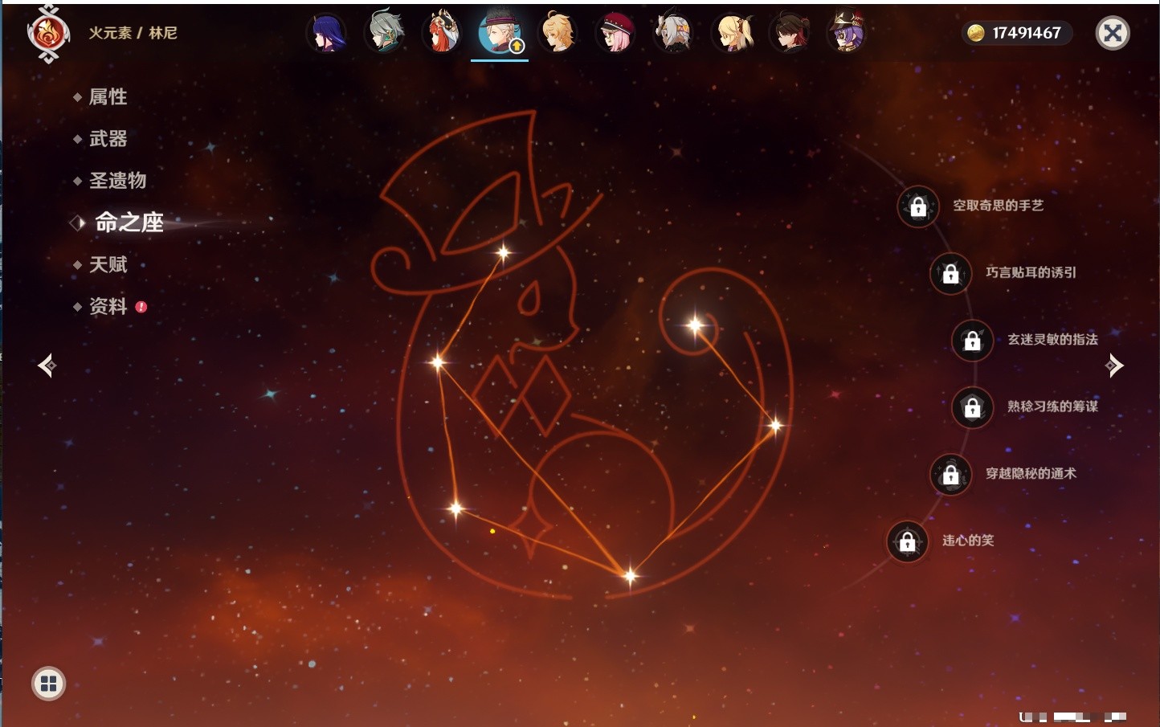
Task: Select the pink-haired character with red beret
Action: pyautogui.click(x=615, y=33)
